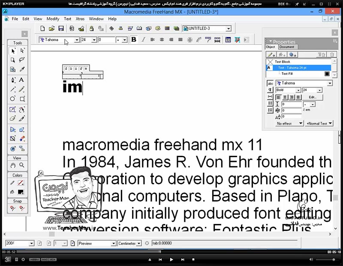Toggle Bold in the text toolbar
The image size is (343, 266).
point(134,39)
